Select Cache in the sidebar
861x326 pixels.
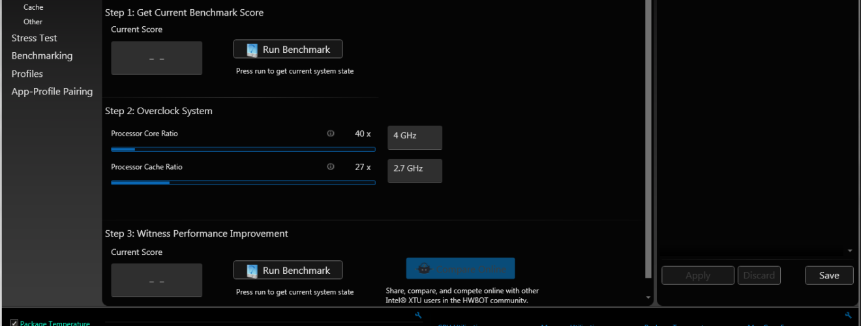[x=33, y=7]
